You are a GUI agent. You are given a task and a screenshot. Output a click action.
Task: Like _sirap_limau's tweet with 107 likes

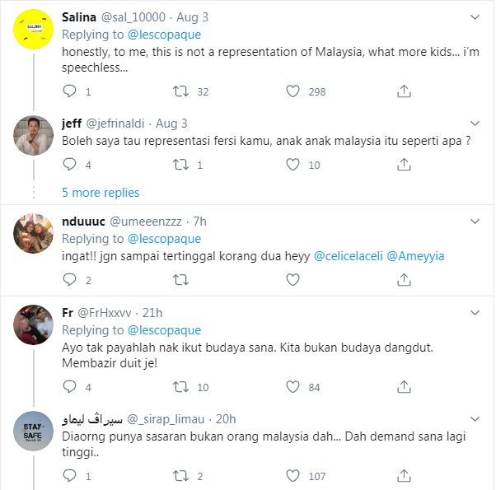click(292, 476)
